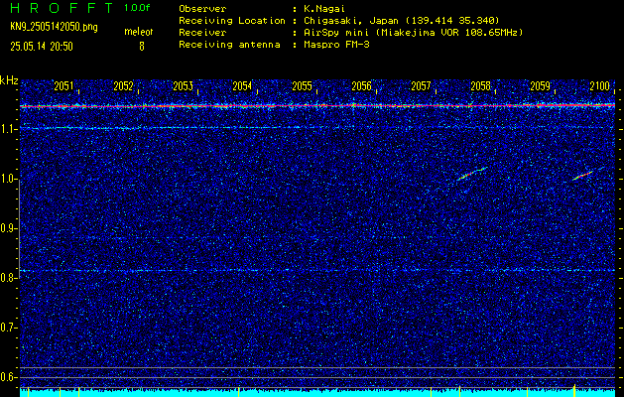
Task: Click the 2053 time label
Action: click(184, 86)
